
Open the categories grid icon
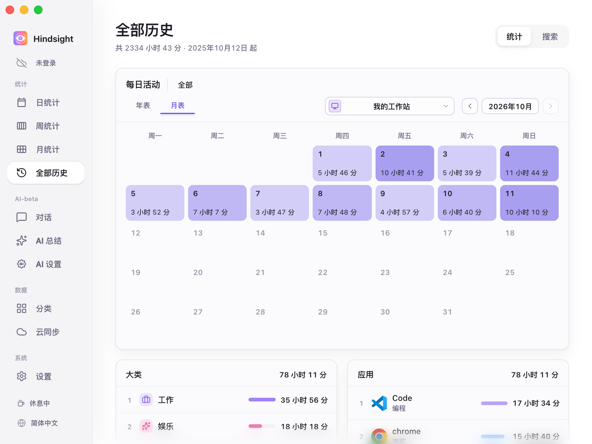pos(22,308)
